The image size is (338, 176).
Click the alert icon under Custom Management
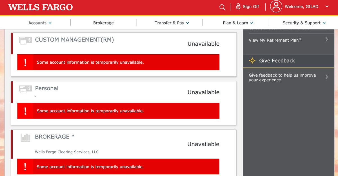pyautogui.click(x=25, y=62)
